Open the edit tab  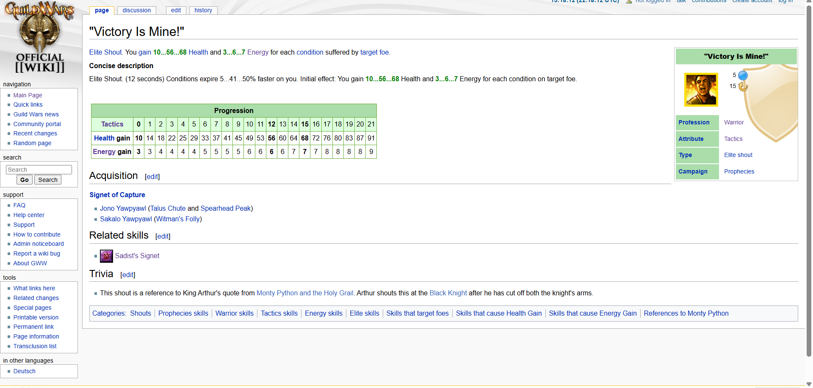tap(176, 10)
